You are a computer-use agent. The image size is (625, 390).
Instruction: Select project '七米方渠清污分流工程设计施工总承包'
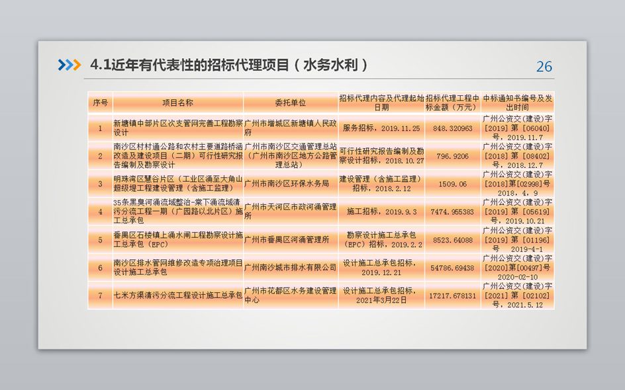tap(177, 295)
